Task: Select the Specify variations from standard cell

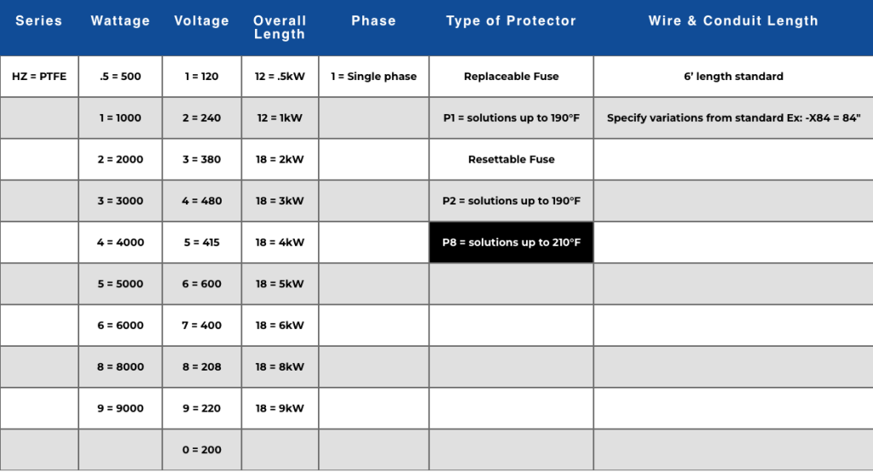Action: point(733,118)
